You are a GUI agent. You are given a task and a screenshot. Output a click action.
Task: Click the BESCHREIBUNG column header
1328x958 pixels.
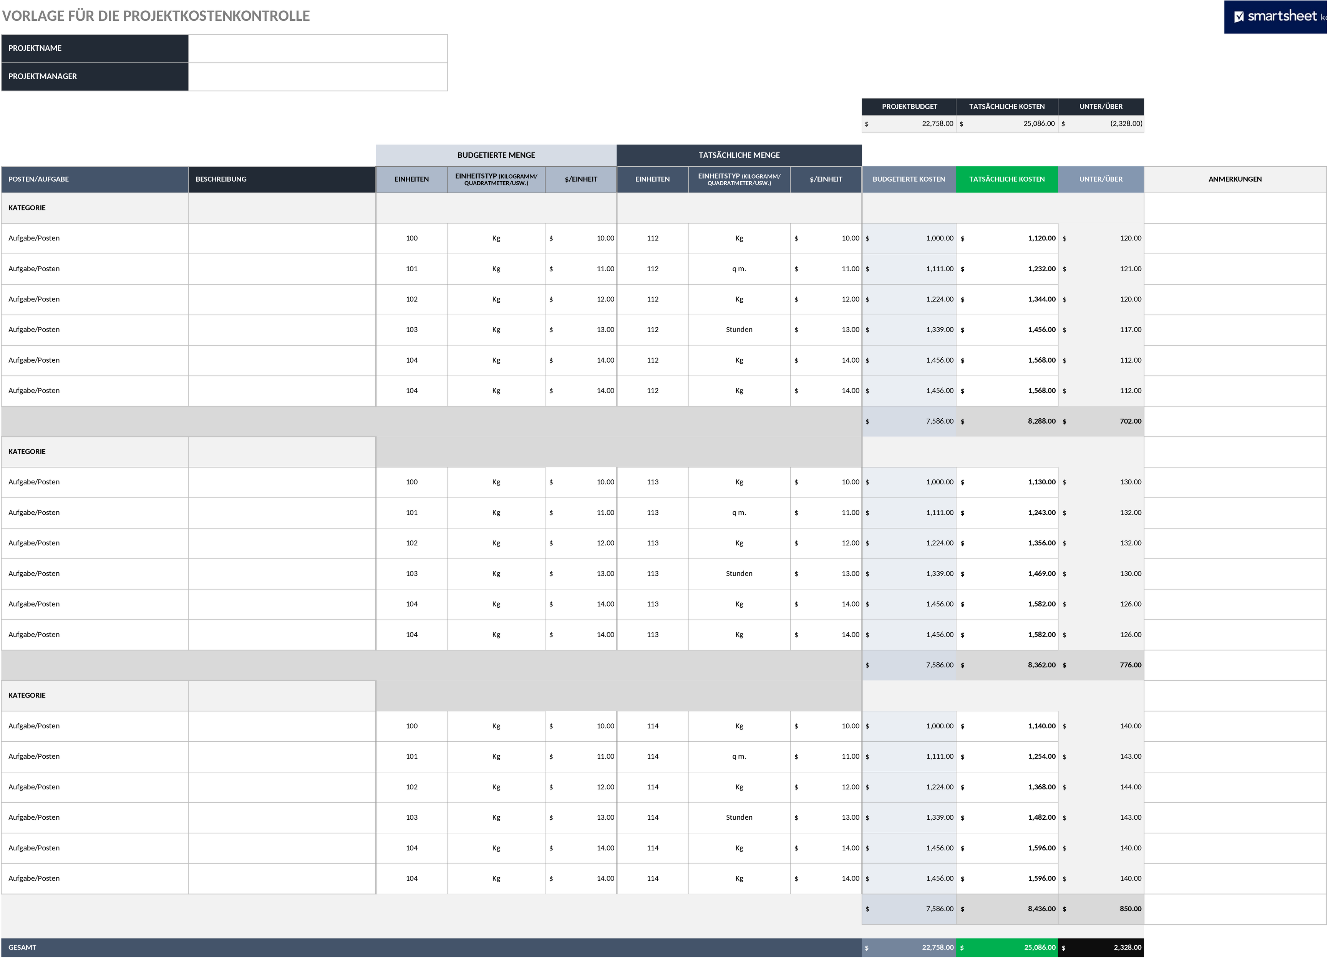(282, 179)
